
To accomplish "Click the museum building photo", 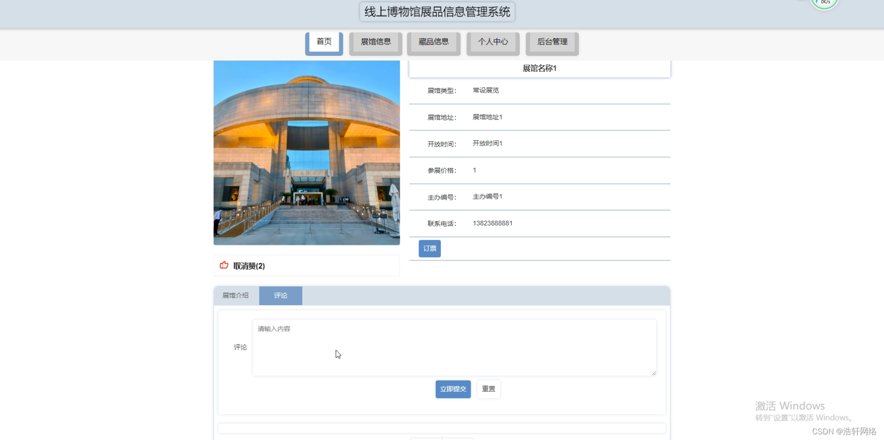I will 306,152.
